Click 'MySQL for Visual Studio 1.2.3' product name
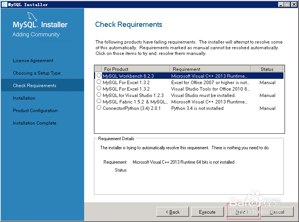 pos(133,95)
